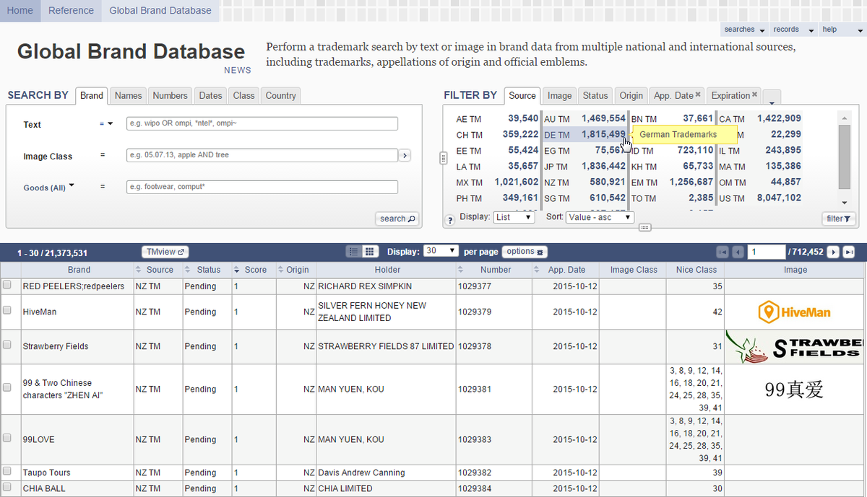Open the filter help question mark
867x497 pixels.
point(451,219)
